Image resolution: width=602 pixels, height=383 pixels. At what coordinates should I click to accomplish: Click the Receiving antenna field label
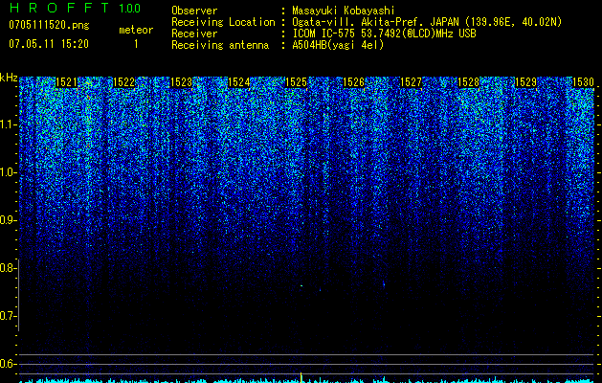(220, 45)
